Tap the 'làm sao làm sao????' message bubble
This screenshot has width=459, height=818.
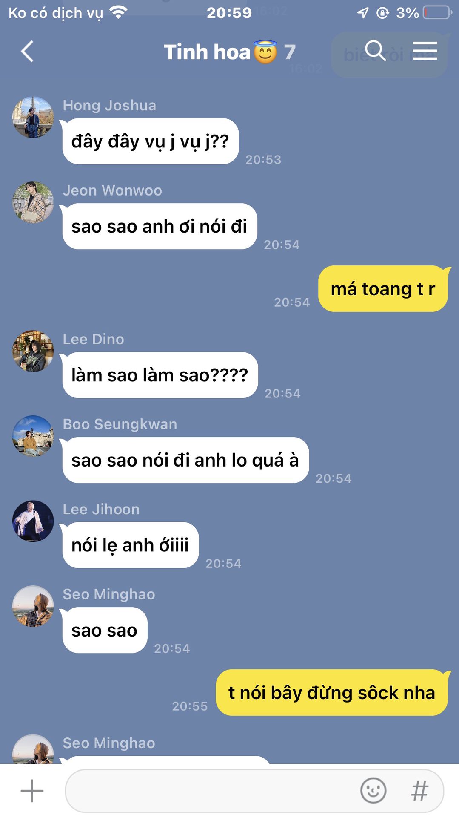click(x=160, y=375)
